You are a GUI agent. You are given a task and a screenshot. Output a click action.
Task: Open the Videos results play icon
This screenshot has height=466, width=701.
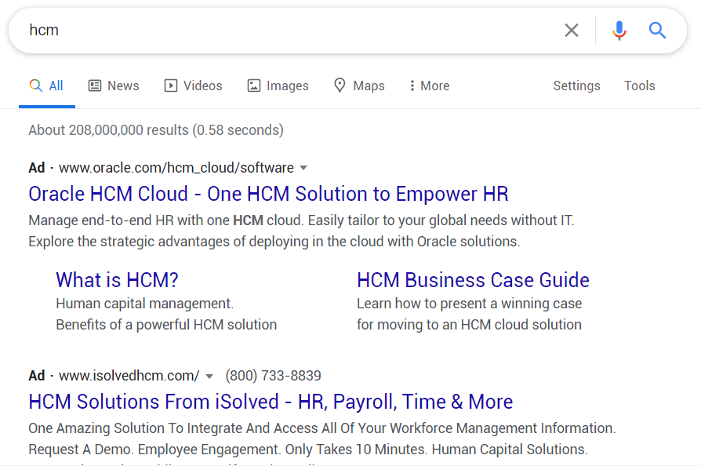[171, 86]
